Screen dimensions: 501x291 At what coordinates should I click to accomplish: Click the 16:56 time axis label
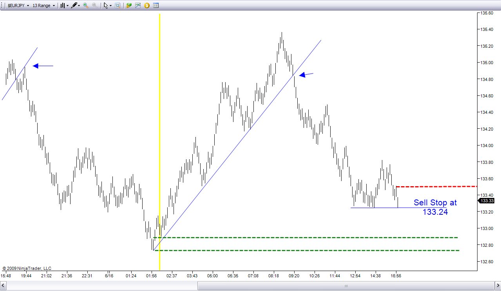pyautogui.click(x=396, y=276)
